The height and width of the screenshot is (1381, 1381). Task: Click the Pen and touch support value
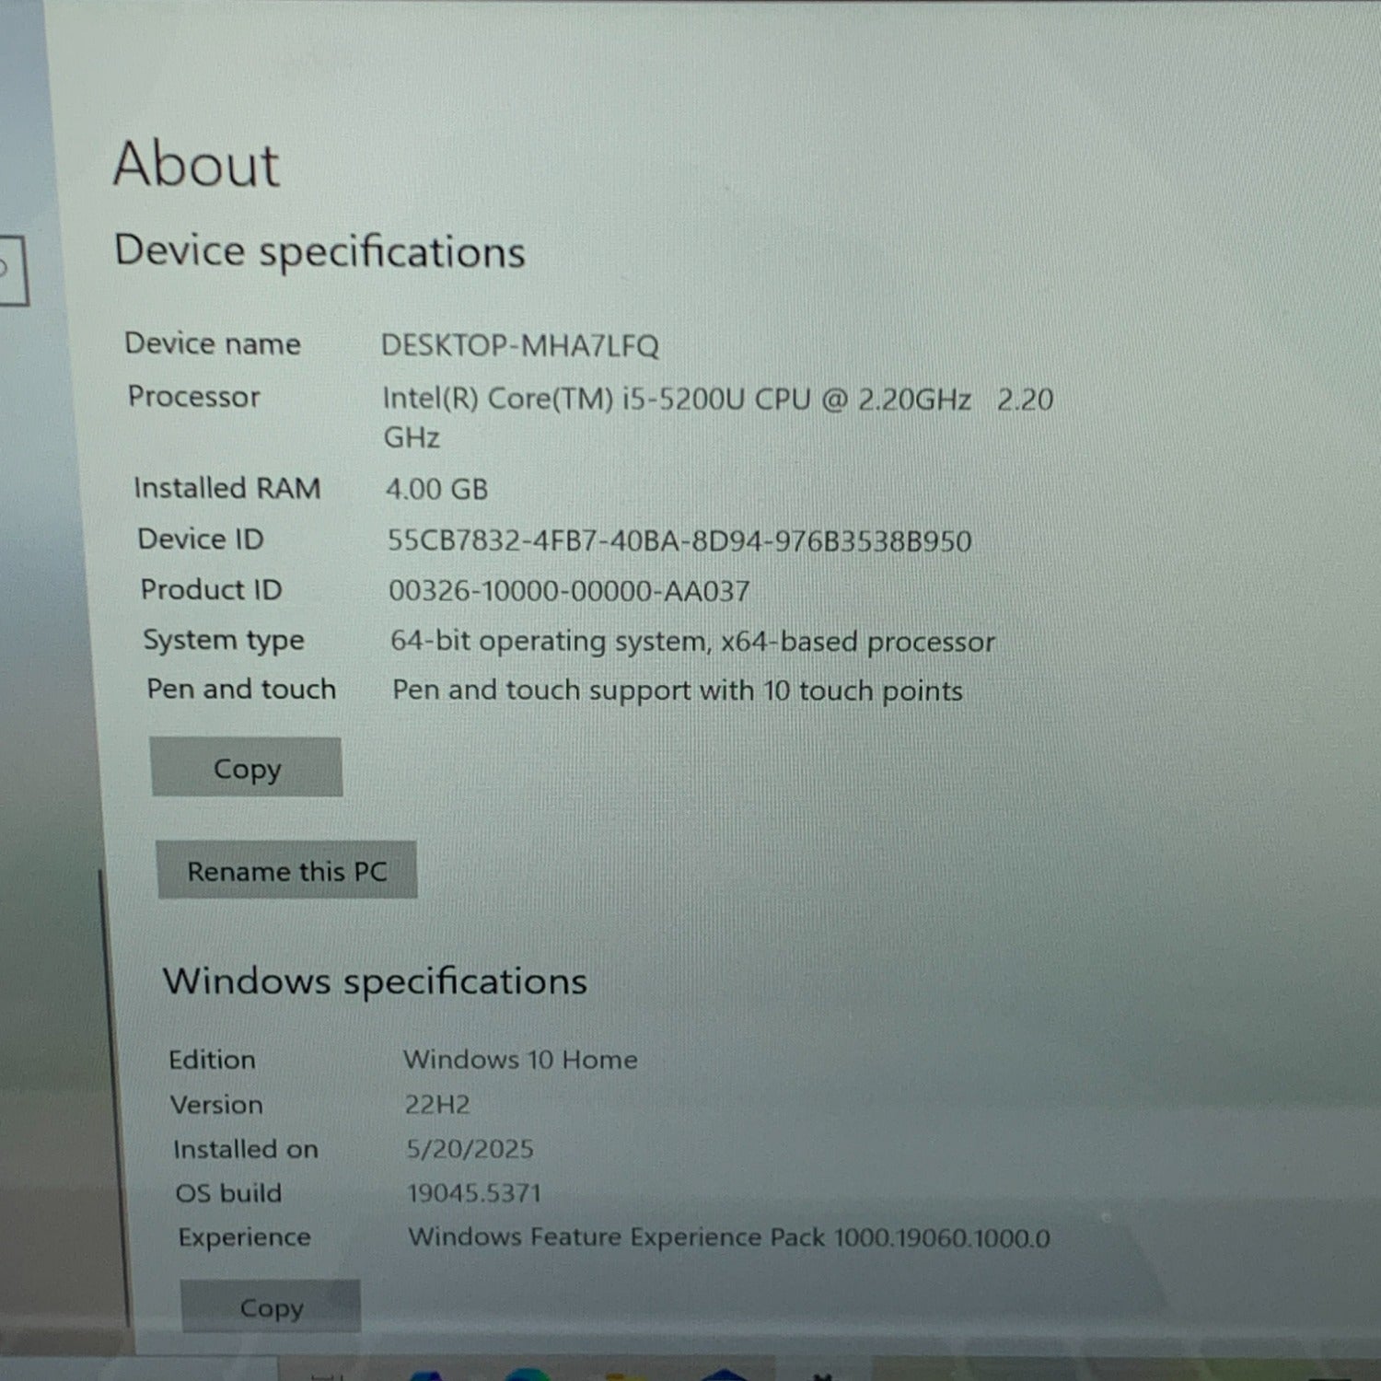[x=677, y=690]
